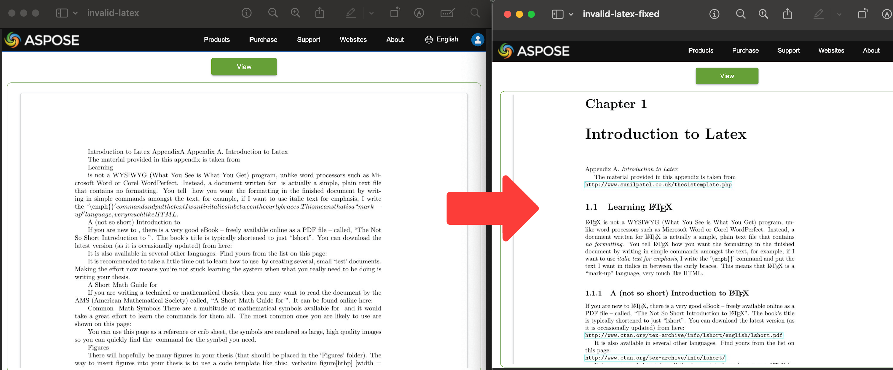The image size is (893, 370).
Task: Click the user account avatar icon
Action: (x=477, y=39)
